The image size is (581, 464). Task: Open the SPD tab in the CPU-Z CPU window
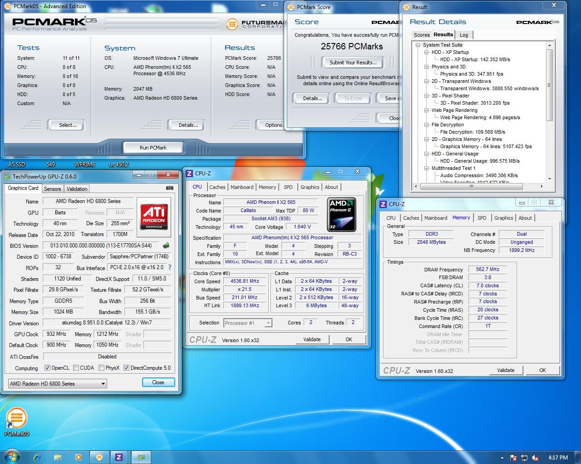tap(288, 187)
